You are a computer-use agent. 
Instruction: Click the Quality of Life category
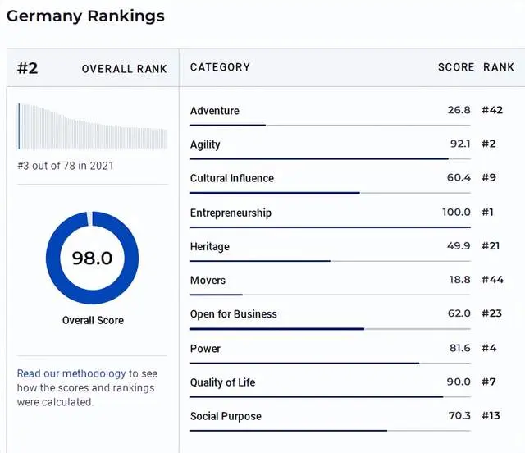[224, 382]
